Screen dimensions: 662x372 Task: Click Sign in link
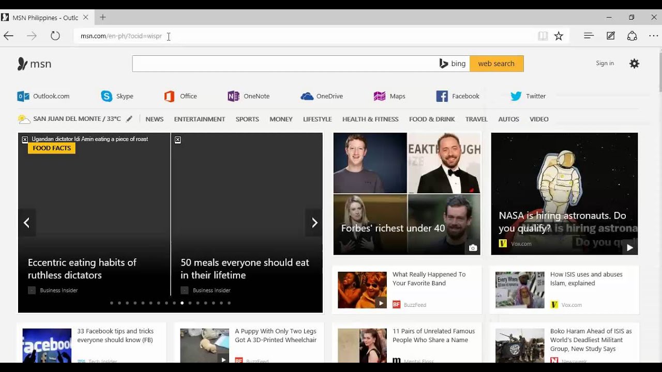pos(605,63)
